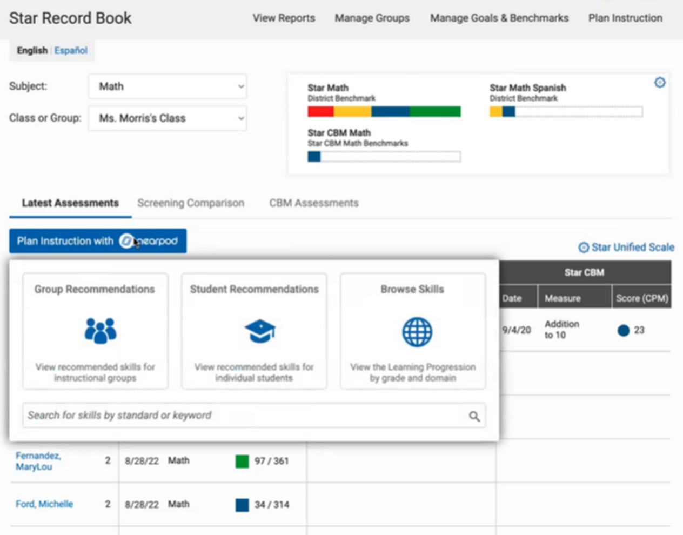Click the Browse Skills globe icon
This screenshot has width=683, height=535.
417,332
